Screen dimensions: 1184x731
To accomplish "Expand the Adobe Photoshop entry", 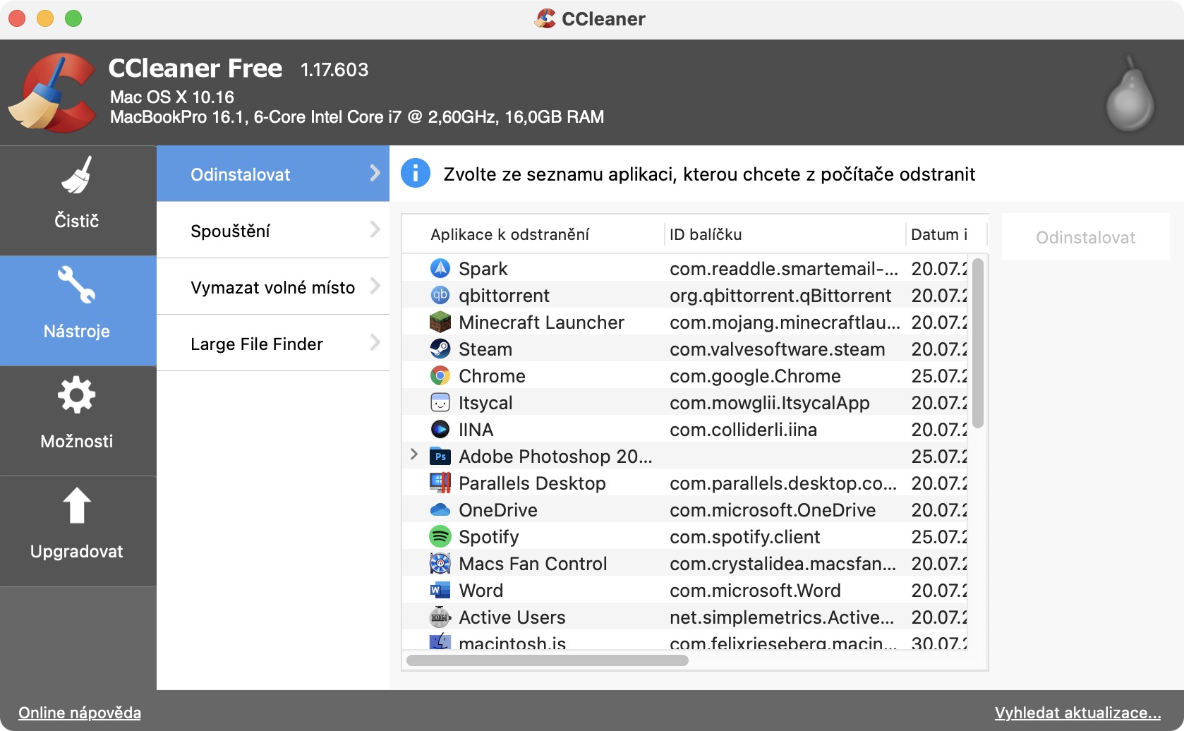I will (414, 455).
